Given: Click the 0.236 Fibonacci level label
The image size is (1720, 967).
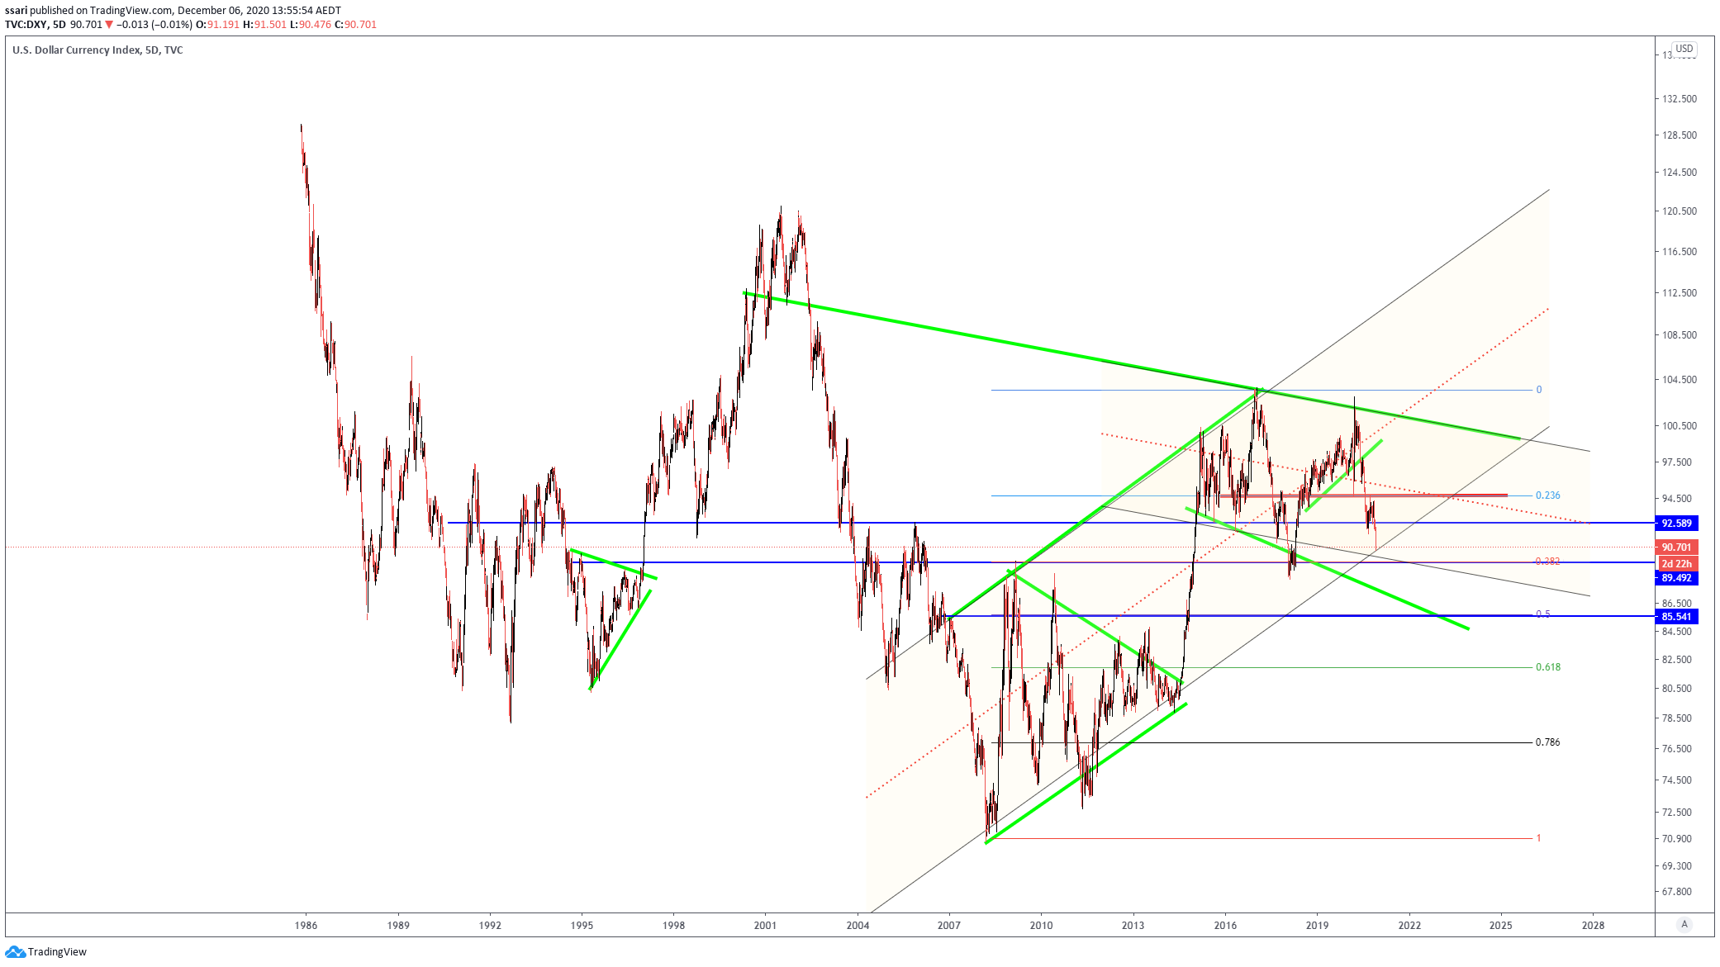Looking at the screenshot, I should tap(1548, 495).
